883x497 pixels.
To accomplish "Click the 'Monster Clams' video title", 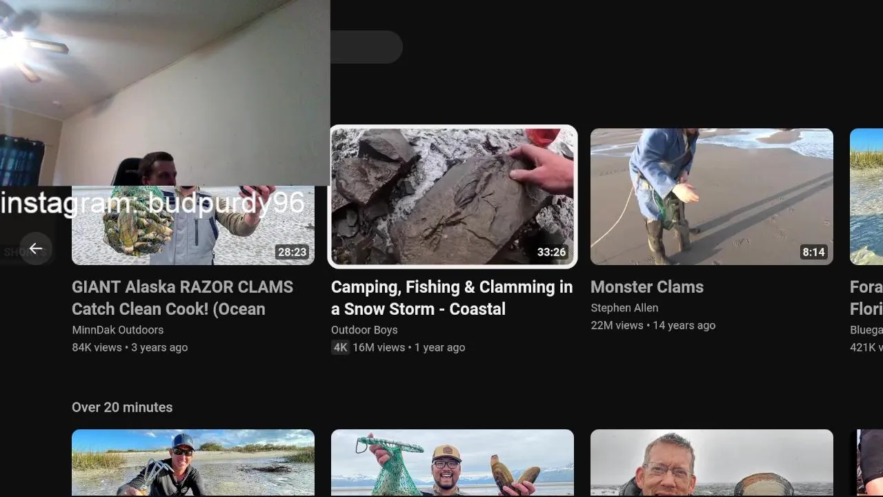I will 647,287.
